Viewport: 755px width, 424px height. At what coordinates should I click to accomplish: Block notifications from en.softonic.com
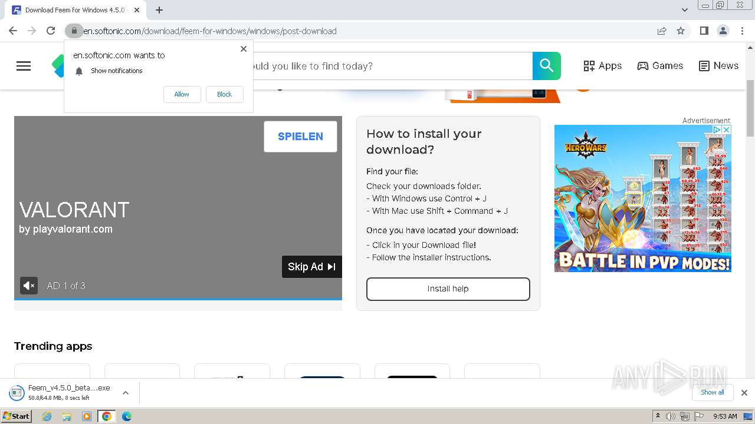(x=224, y=94)
